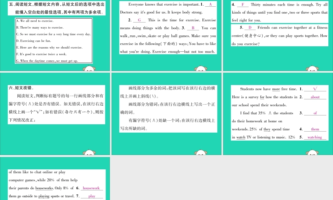Click the heading 六、短文改错
333x200 pixels.
(21, 88)
